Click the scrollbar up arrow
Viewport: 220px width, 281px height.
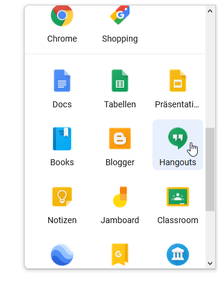pos(210,11)
